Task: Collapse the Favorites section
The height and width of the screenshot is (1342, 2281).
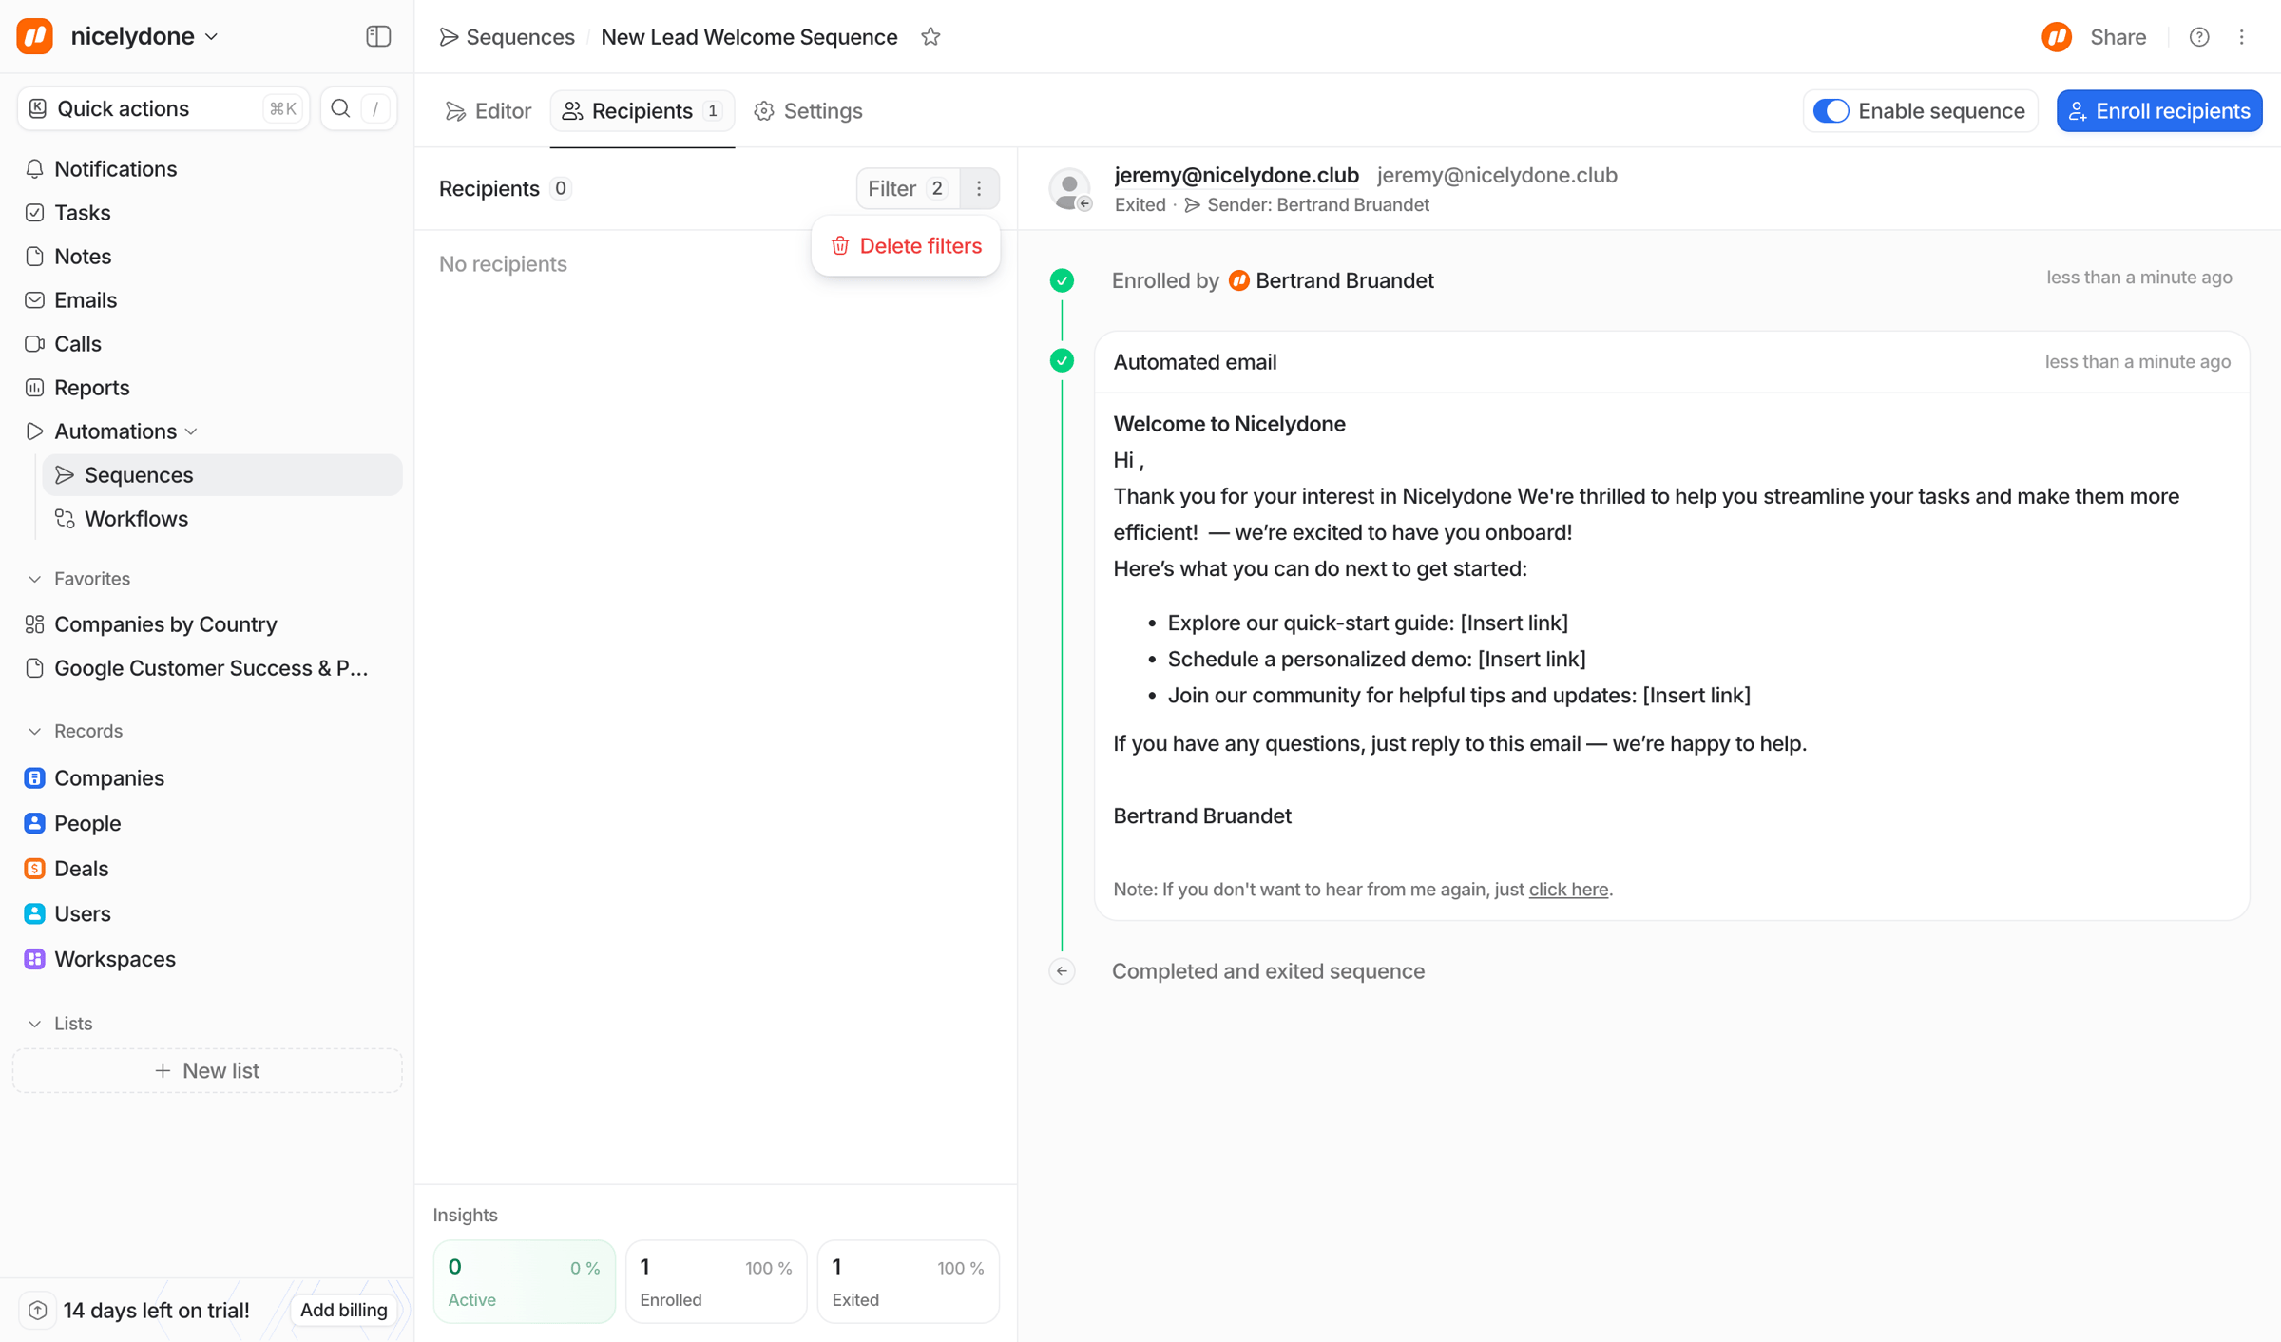Action: click(x=35, y=578)
